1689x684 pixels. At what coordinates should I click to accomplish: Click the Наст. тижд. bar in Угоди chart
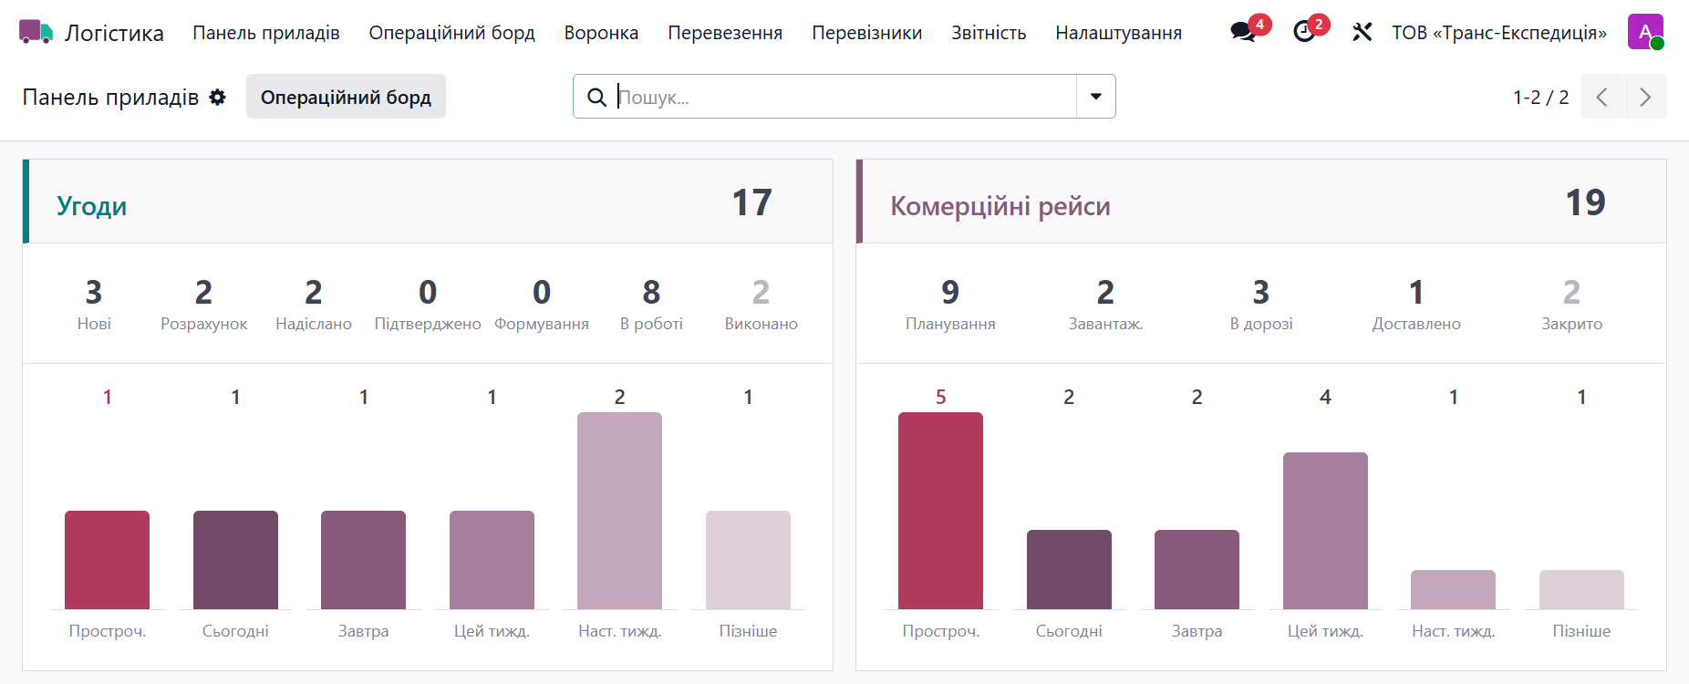coord(620,511)
